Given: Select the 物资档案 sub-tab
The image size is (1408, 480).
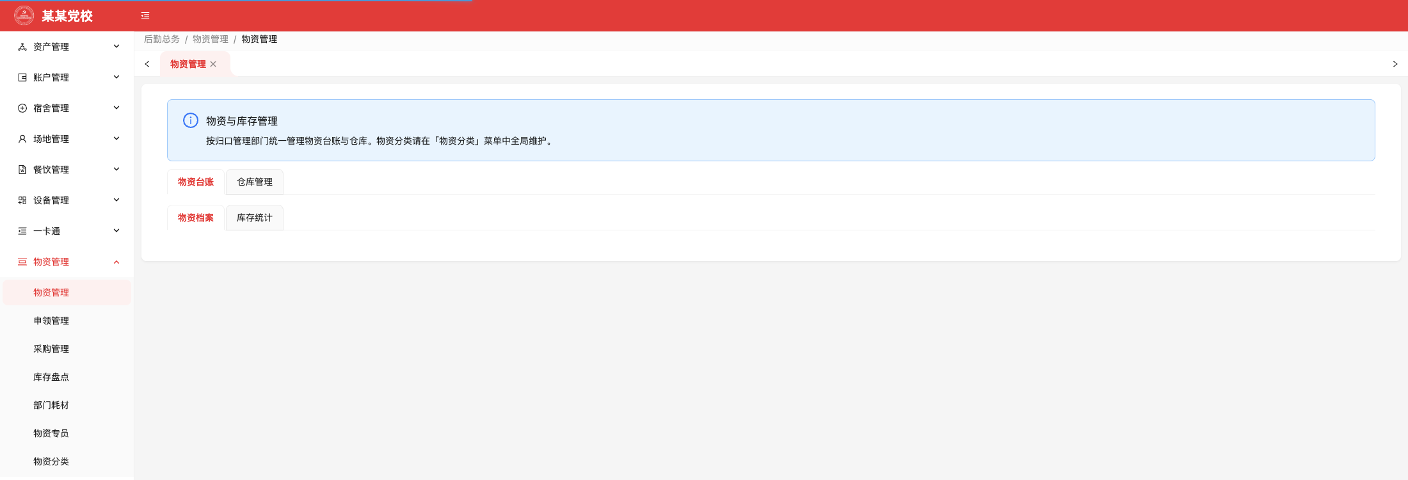Looking at the screenshot, I should [196, 218].
